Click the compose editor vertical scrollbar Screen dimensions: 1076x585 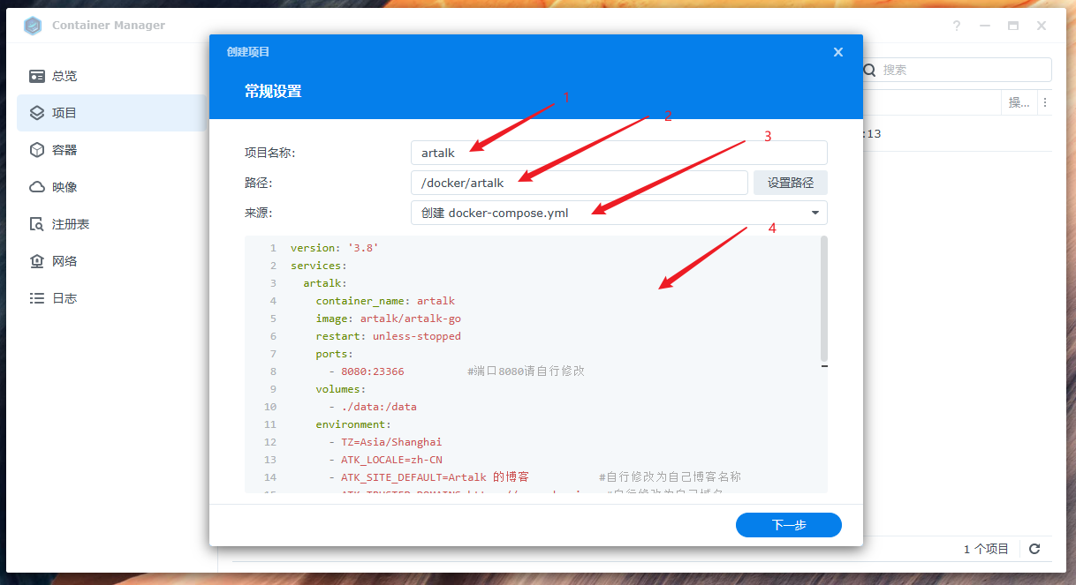(x=824, y=300)
